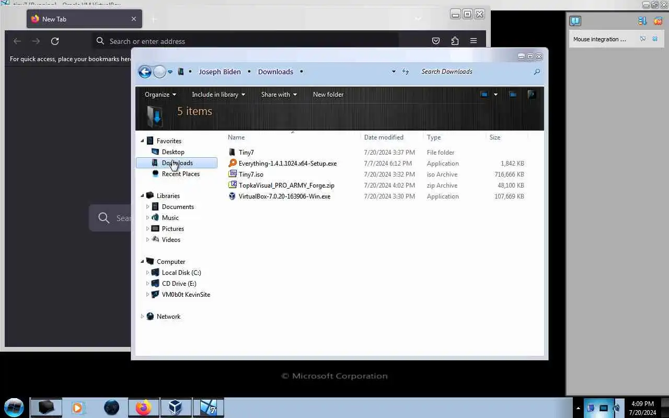Click the Pictures library icon
Screen dimensions: 669x418
(x=155, y=229)
